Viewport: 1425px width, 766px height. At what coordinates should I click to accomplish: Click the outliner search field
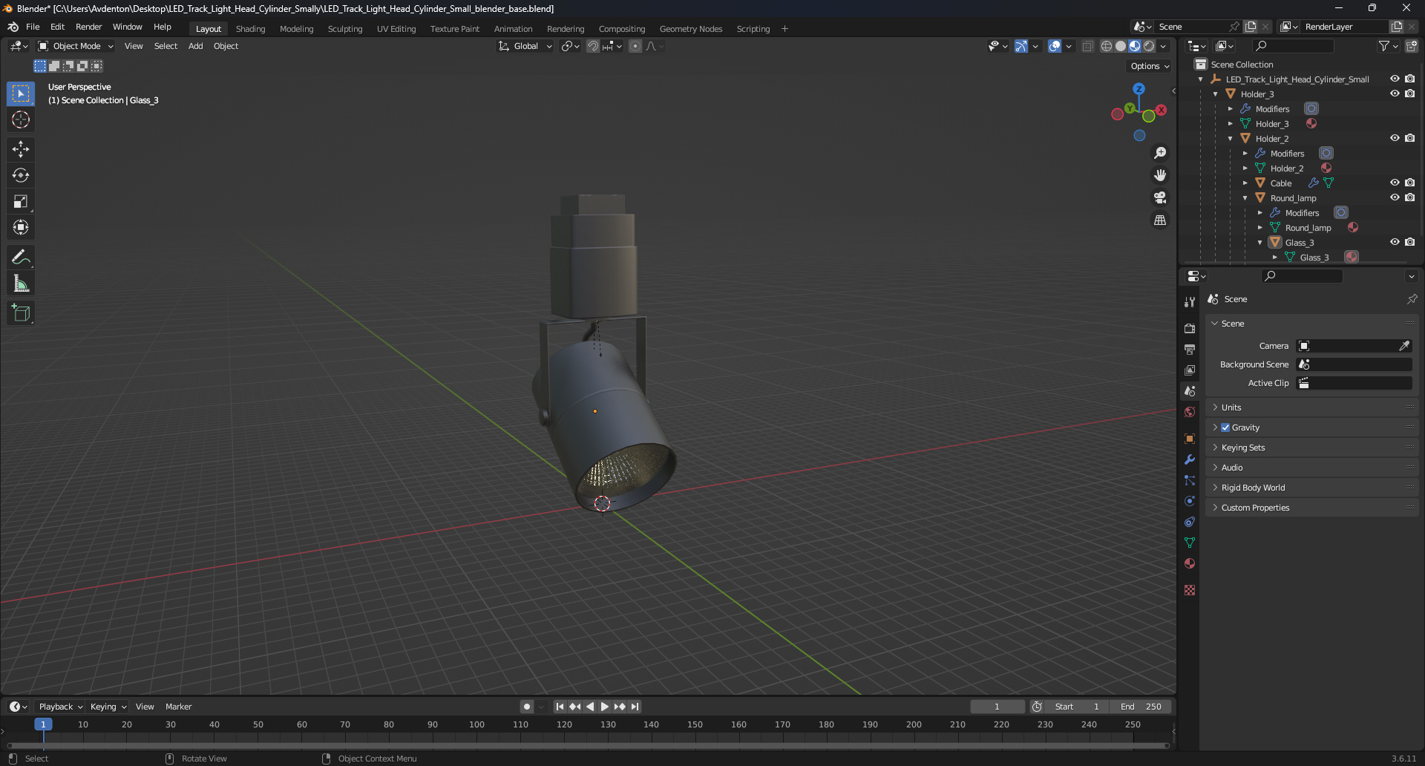click(1292, 46)
